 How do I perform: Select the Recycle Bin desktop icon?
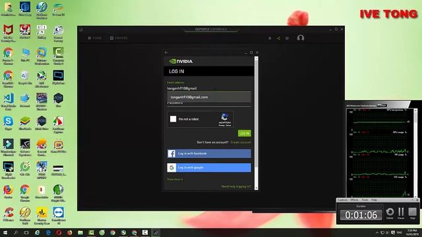tap(25, 78)
